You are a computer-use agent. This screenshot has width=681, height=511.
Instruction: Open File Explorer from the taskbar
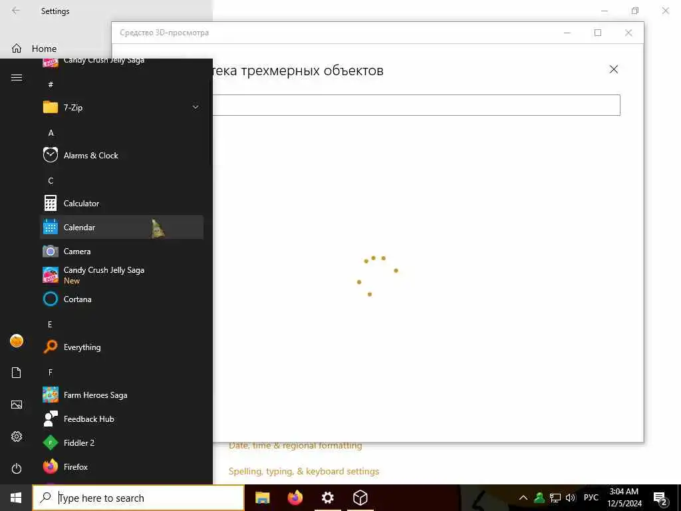[262, 498]
